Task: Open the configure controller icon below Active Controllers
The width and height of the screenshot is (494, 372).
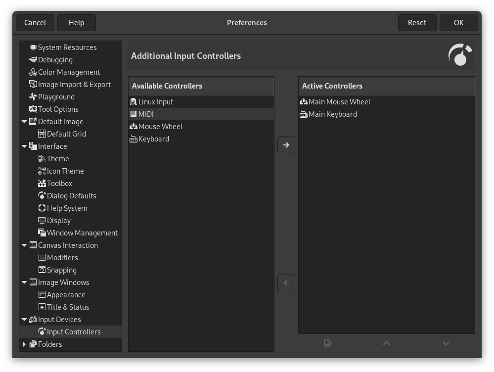Action: click(327, 343)
